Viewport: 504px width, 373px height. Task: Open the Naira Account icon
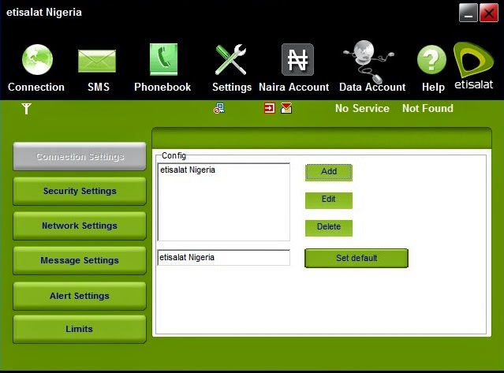click(x=297, y=60)
